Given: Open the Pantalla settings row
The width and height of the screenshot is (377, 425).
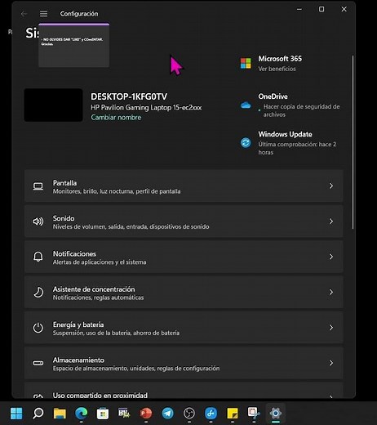Looking at the screenshot, I should click(x=184, y=186).
